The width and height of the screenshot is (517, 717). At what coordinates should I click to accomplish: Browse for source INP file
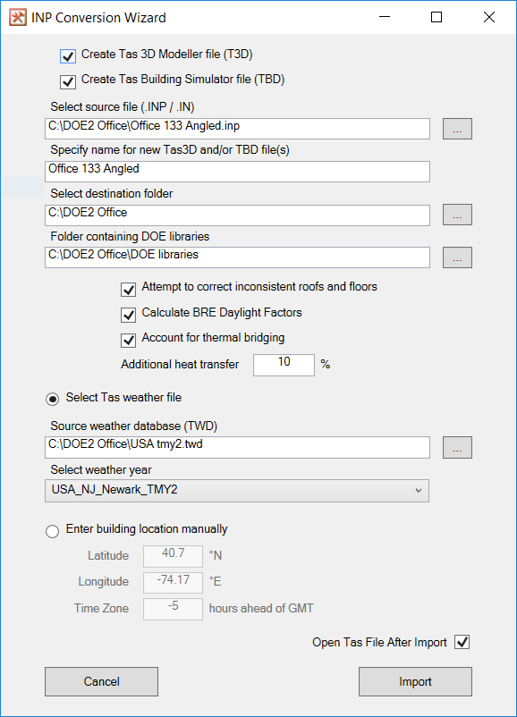[457, 129]
